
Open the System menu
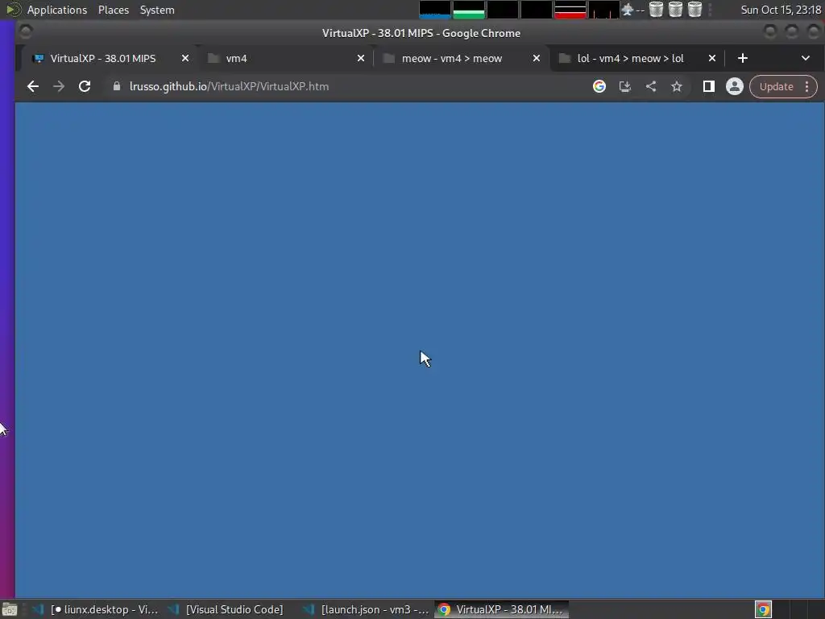click(157, 10)
